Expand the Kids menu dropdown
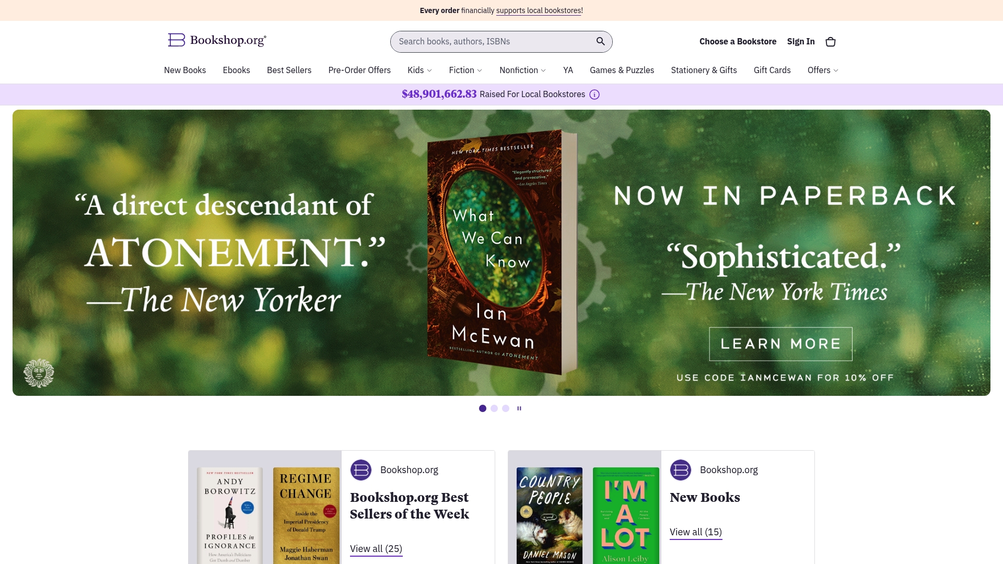 pyautogui.click(x=419, y=70)
